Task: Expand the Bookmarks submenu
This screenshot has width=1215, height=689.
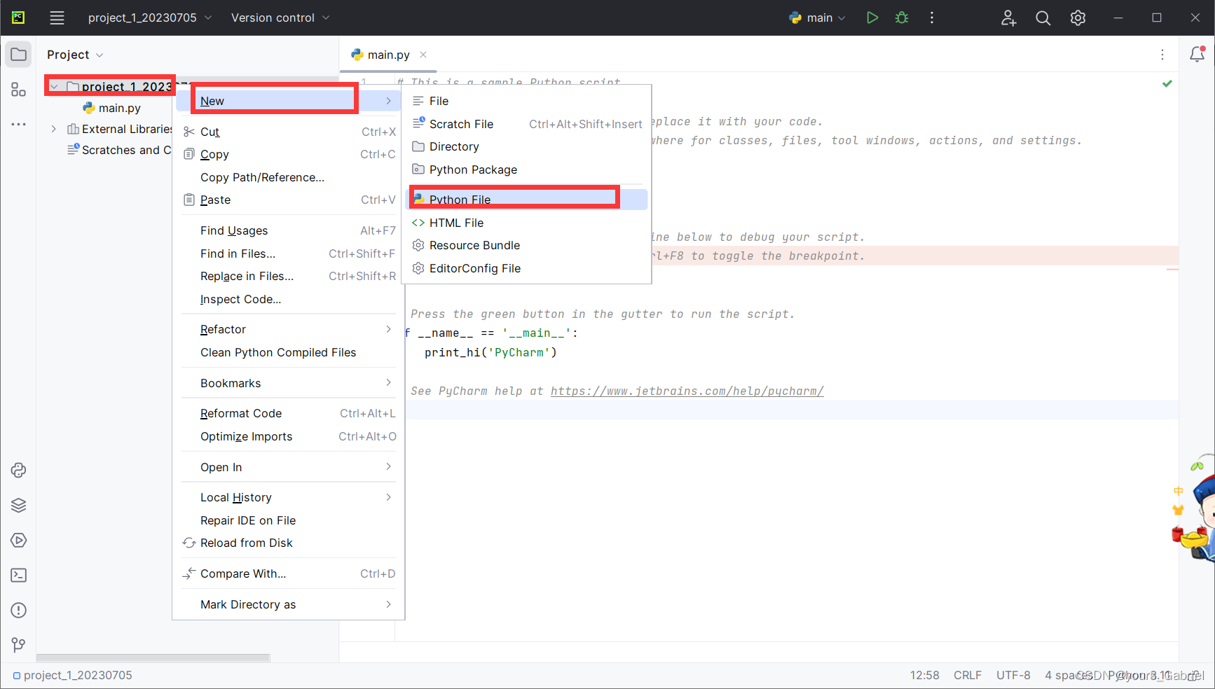Action: (x=289, y=383)
